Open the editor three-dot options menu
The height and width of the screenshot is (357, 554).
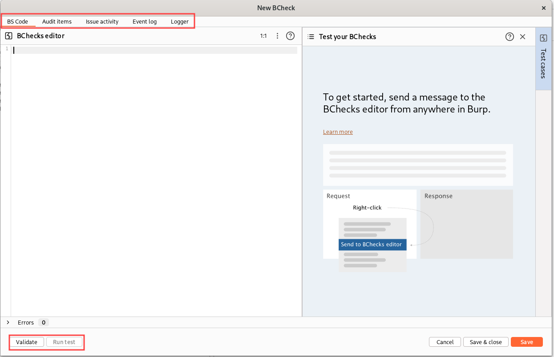[x=277, y=36]
